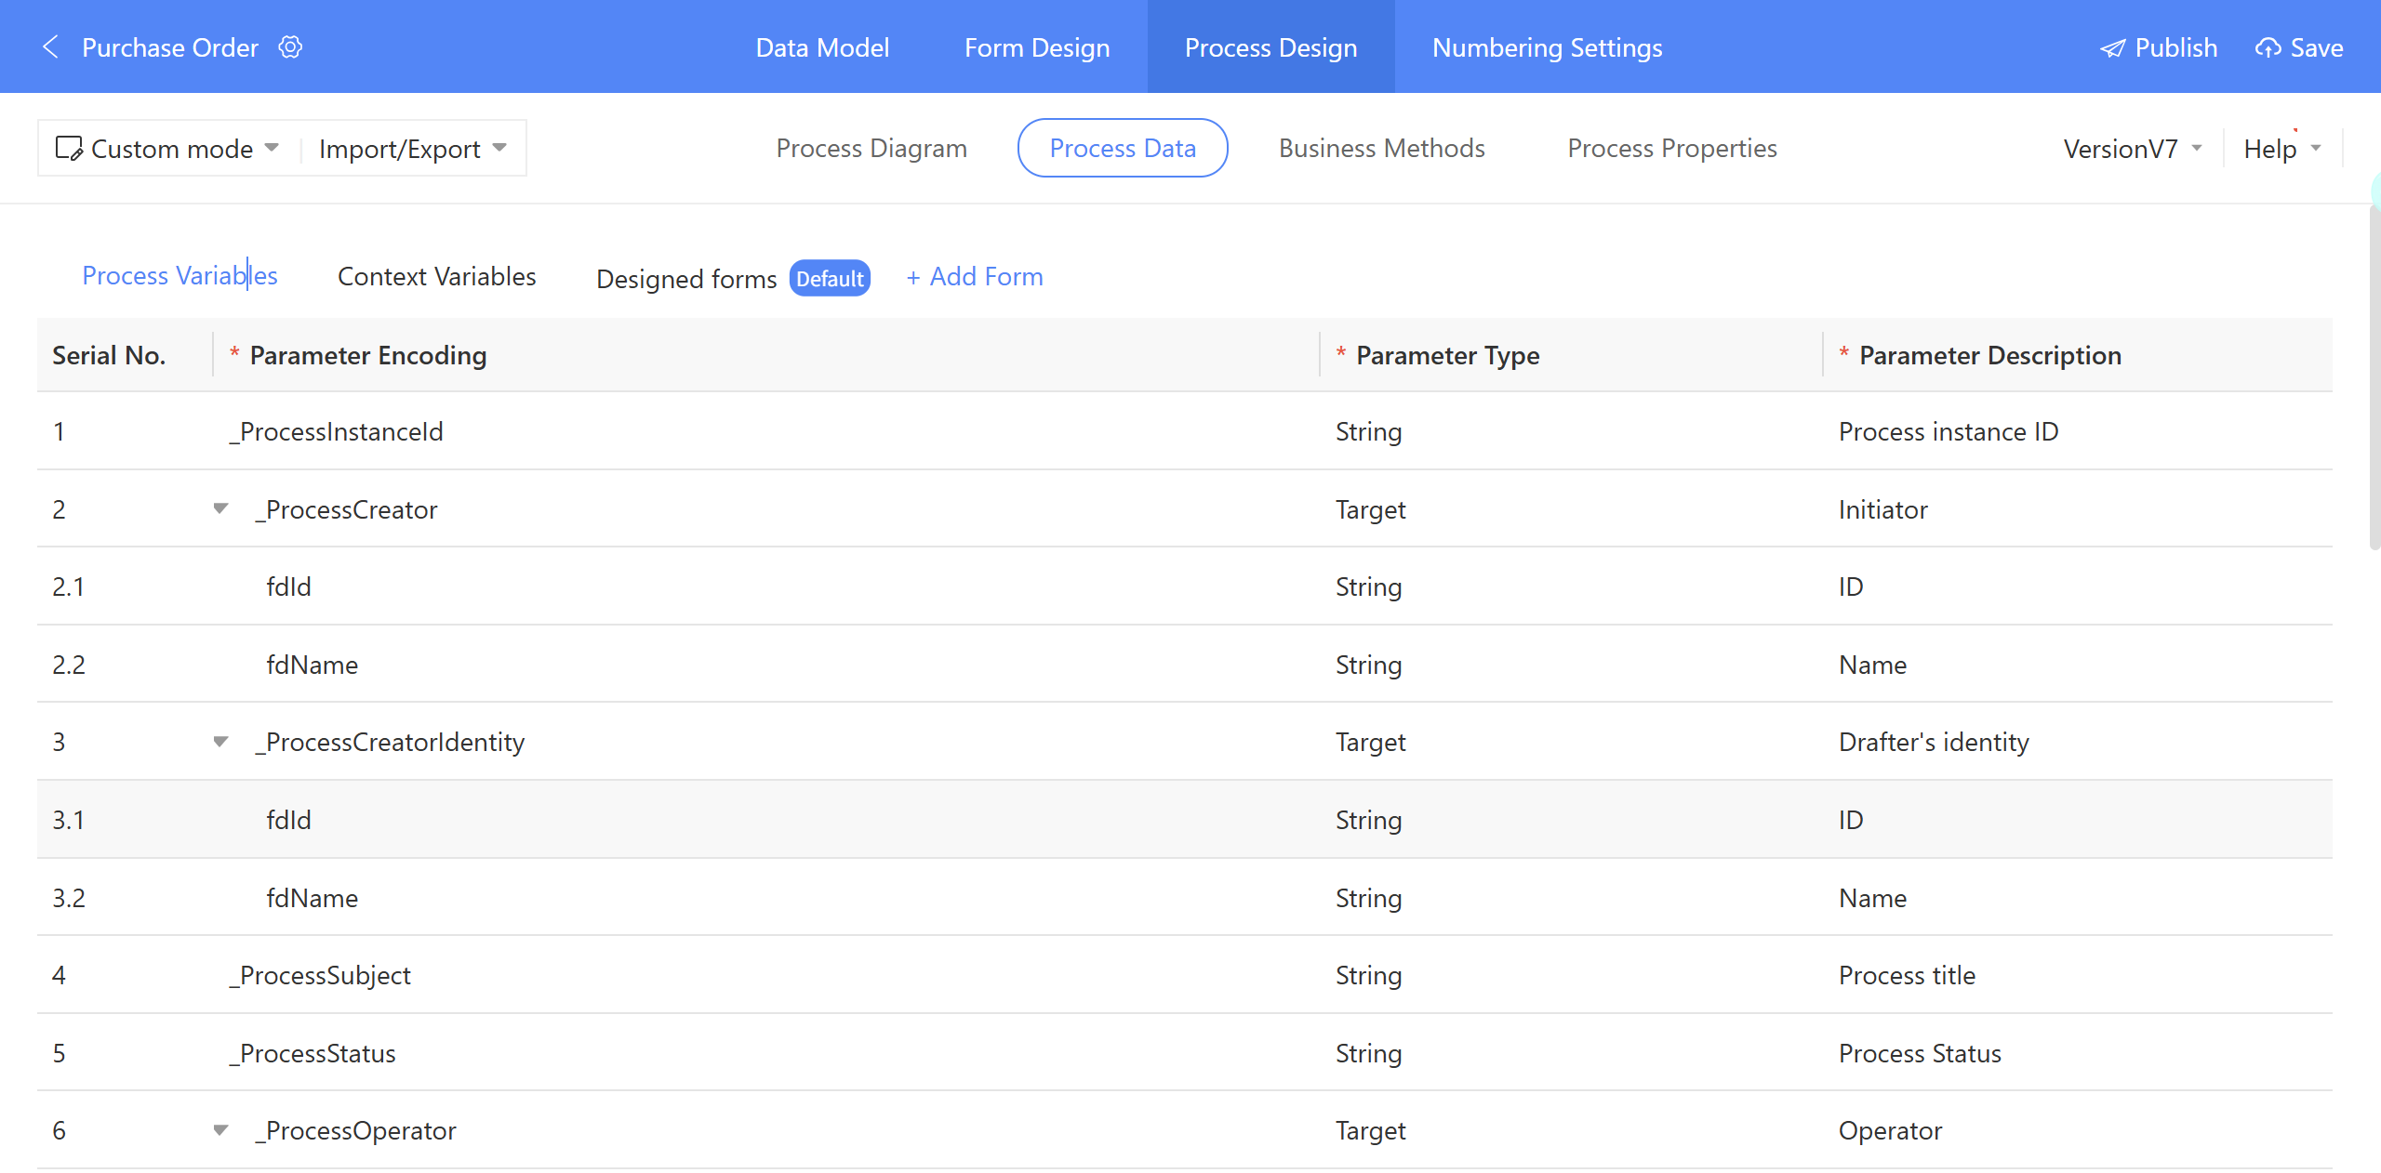Switch to the Form Design tab
2381x1173 pixels.
tap(1037, 47)
